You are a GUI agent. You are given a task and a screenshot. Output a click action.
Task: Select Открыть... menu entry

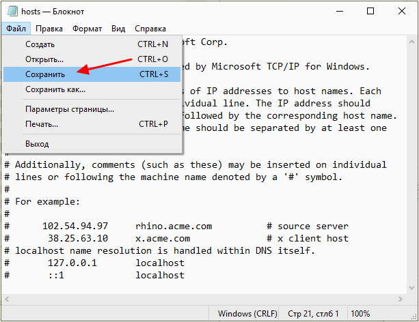tap(92, 59)
